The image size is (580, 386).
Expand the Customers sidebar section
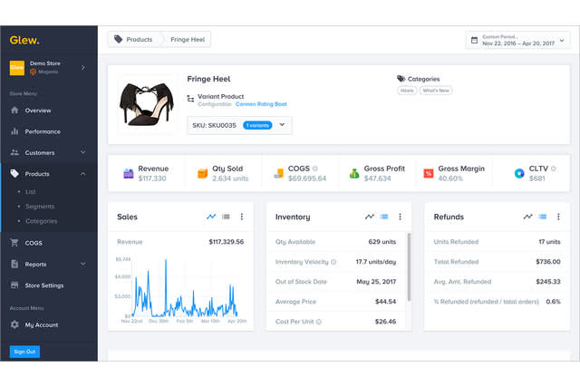(82, 152)
